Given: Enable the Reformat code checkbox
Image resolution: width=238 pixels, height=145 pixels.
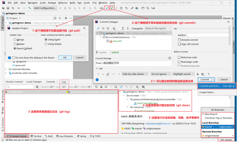Looking at the screenshot, I should 179,58.
